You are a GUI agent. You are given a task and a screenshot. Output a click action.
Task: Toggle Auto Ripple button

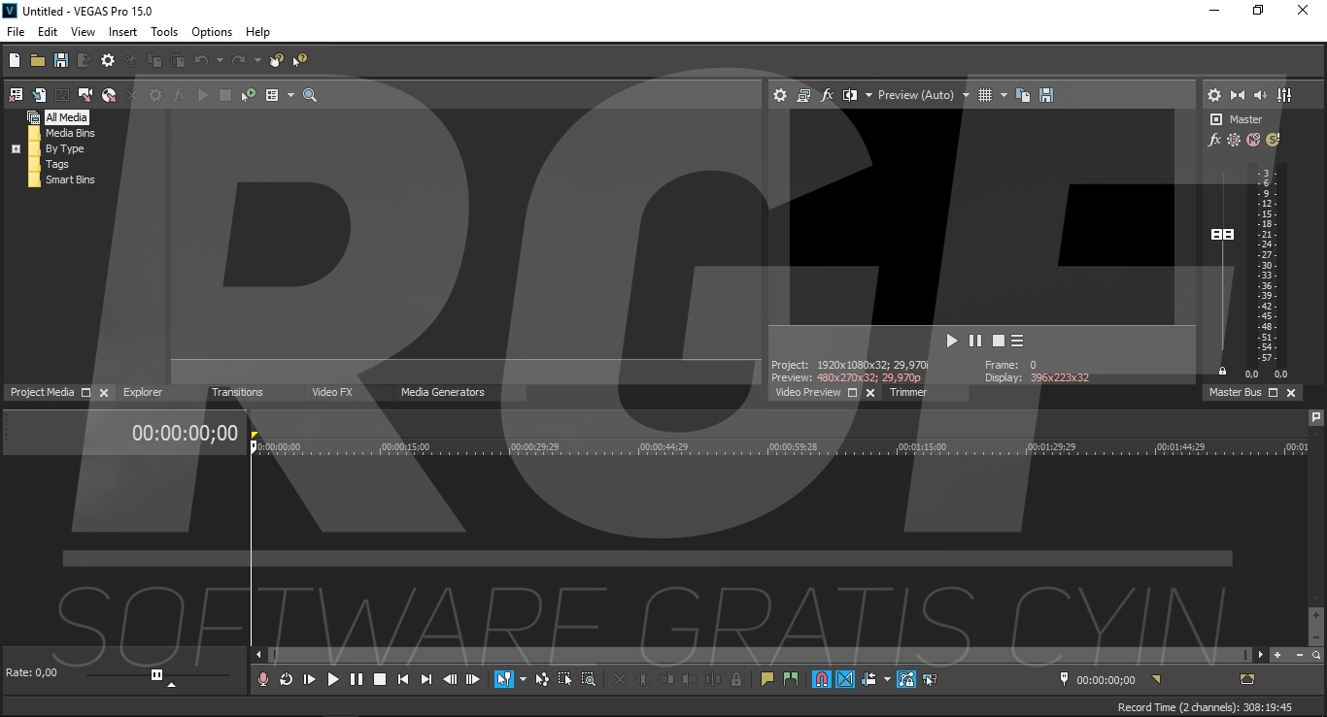click(868, 679)
